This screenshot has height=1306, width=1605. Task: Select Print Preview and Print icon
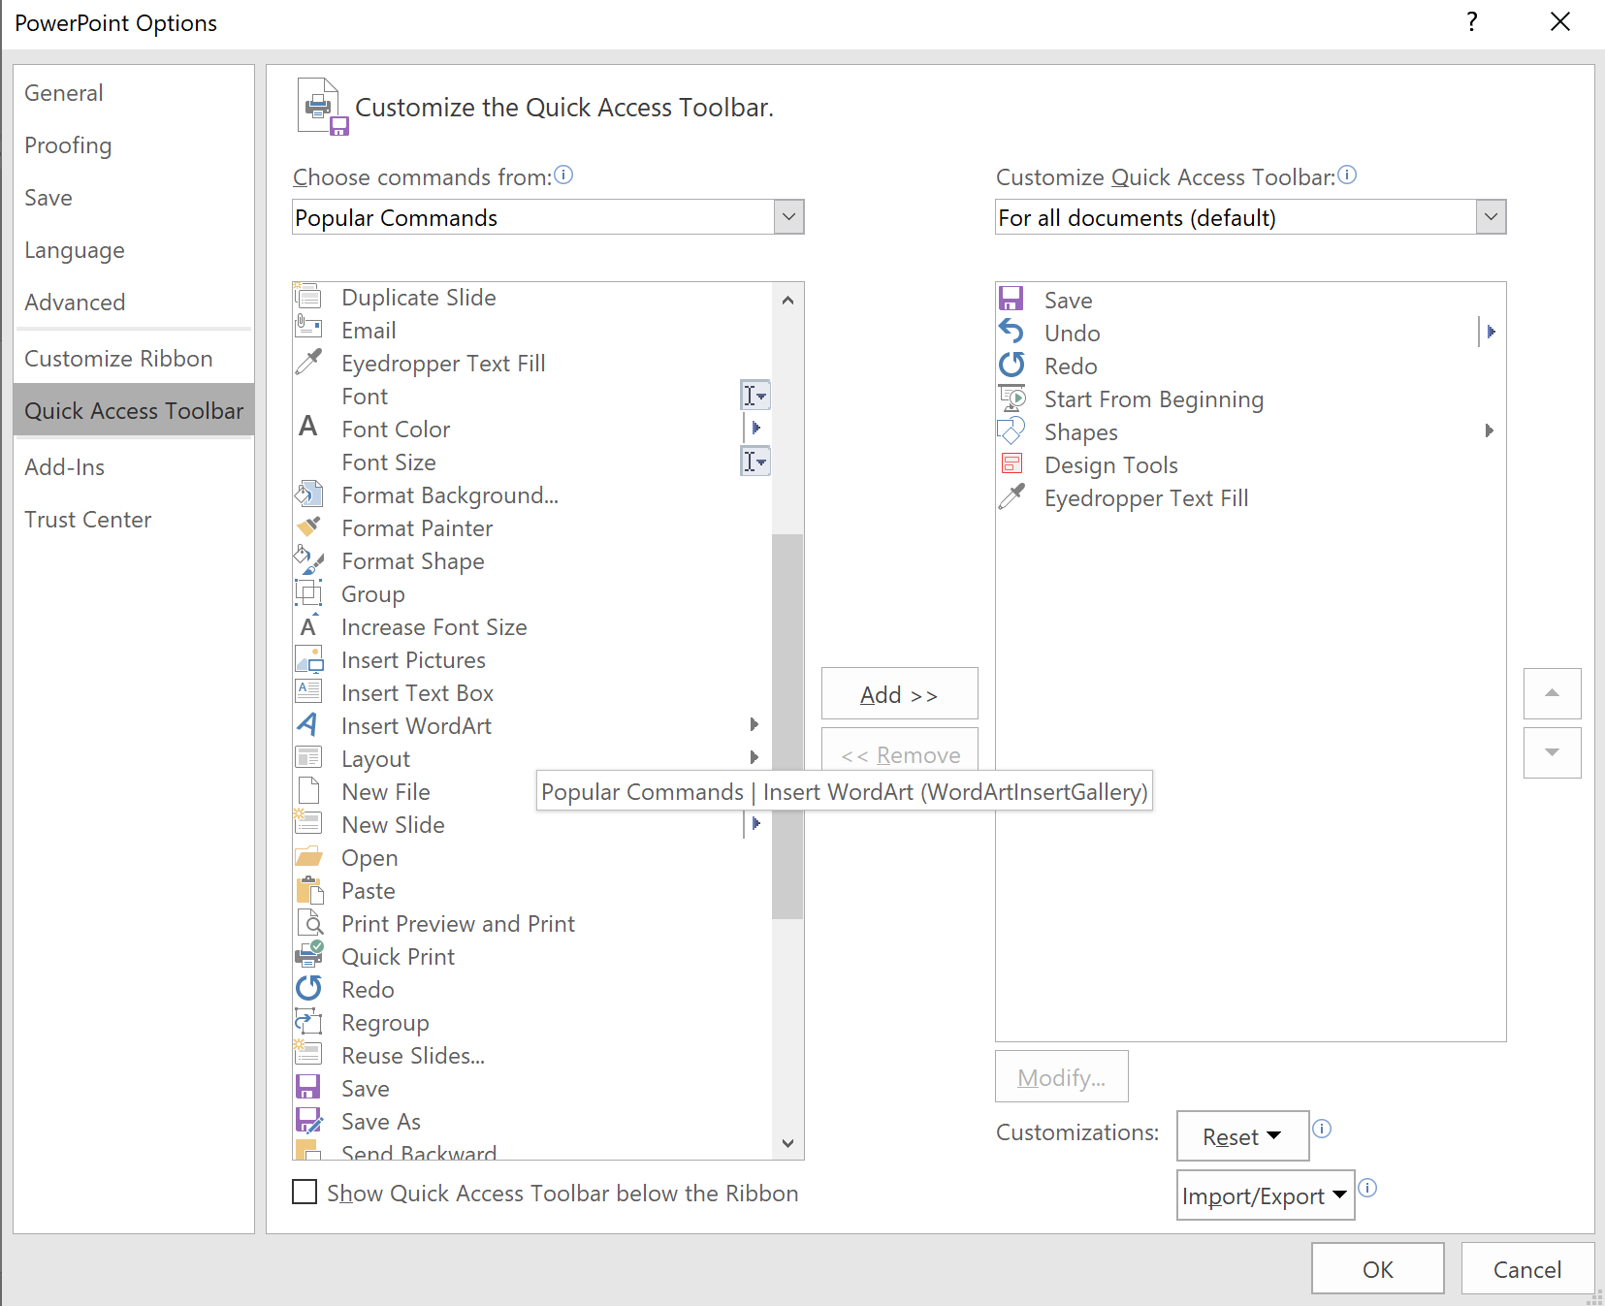tap(308, 922)
